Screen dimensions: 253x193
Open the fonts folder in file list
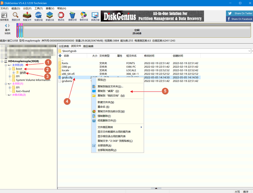[65, 63]
